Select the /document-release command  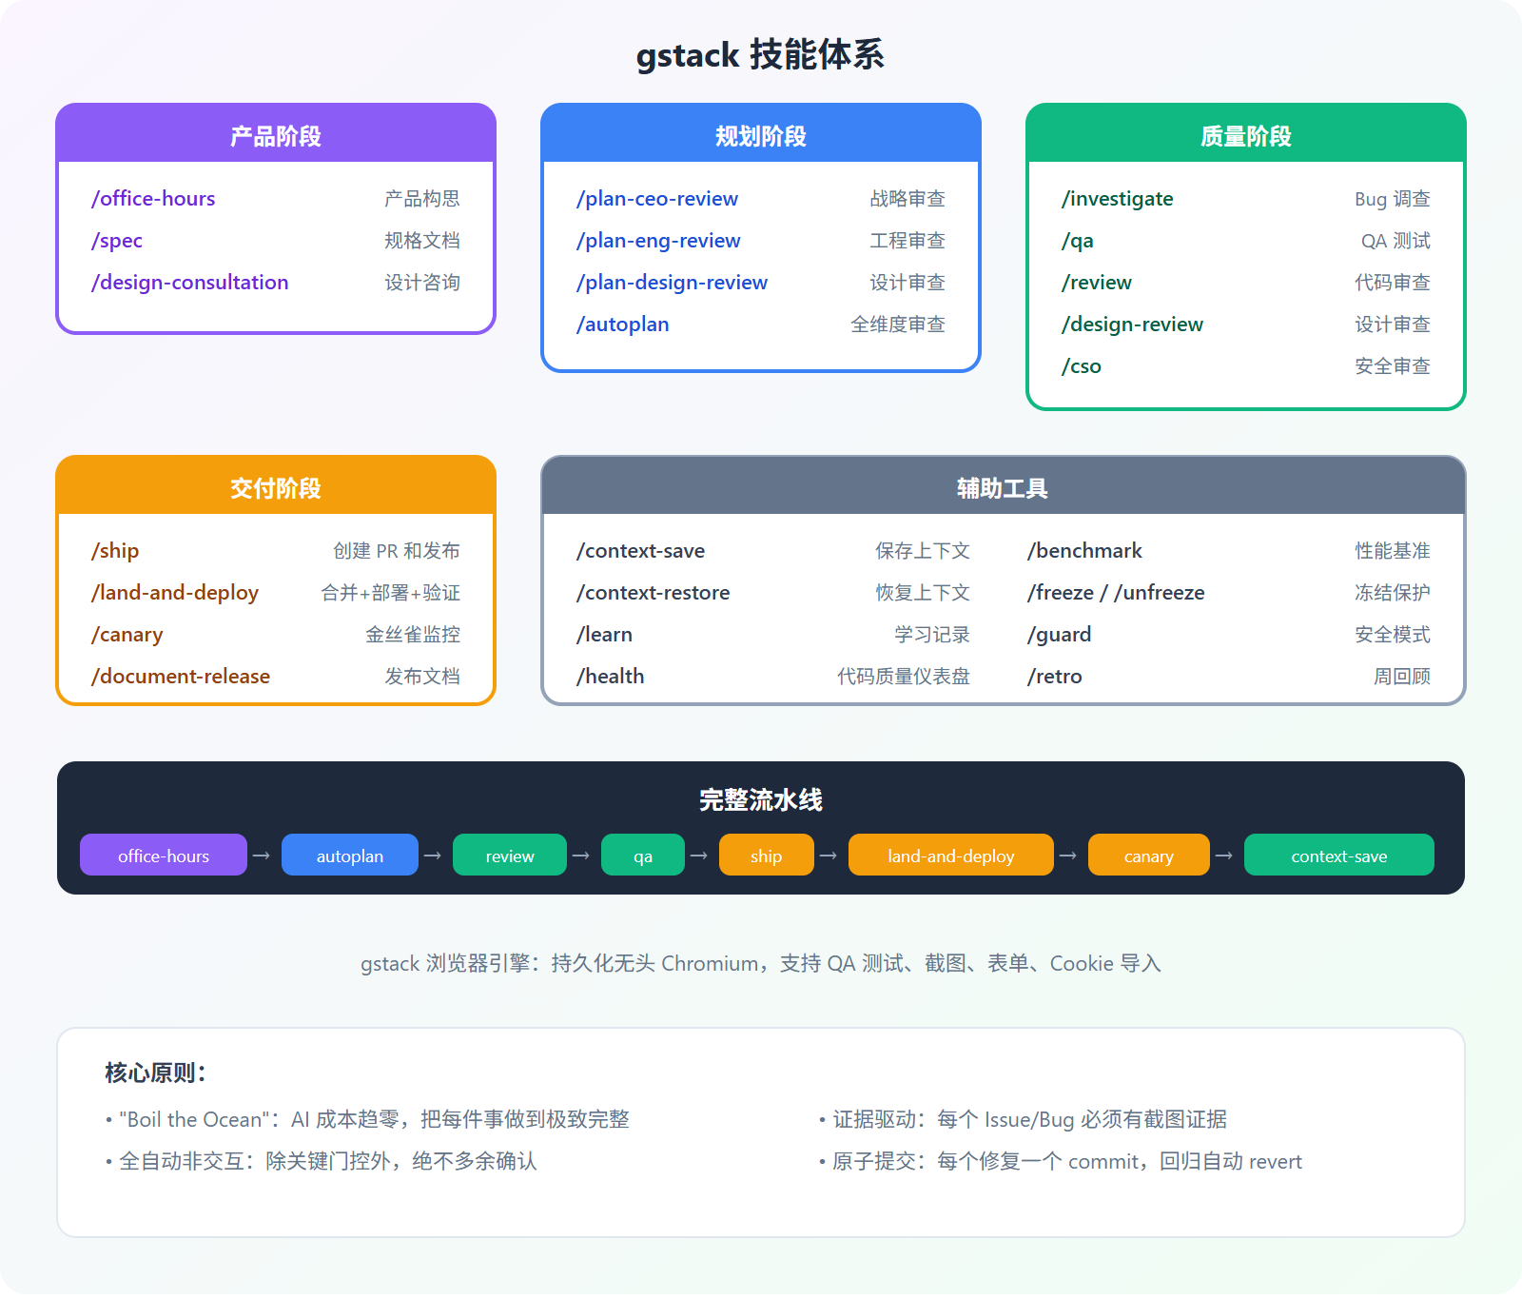coord(181,676)
